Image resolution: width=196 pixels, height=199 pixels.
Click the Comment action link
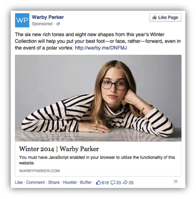tap(35, 182)
